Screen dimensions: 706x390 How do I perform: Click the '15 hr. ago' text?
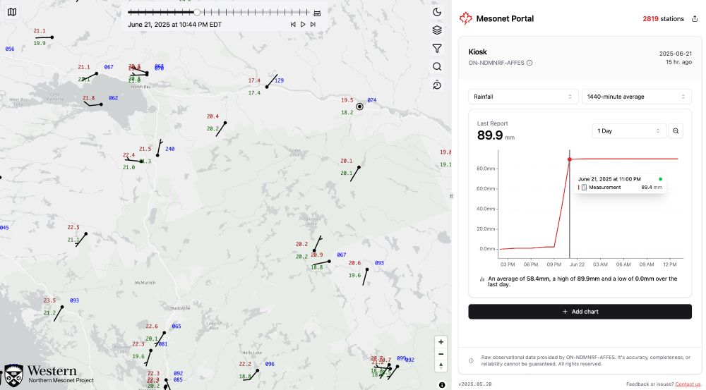pos(678,62)
